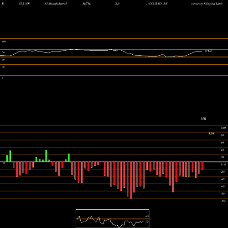Click the "5.98" MR value label

(211, 134)
